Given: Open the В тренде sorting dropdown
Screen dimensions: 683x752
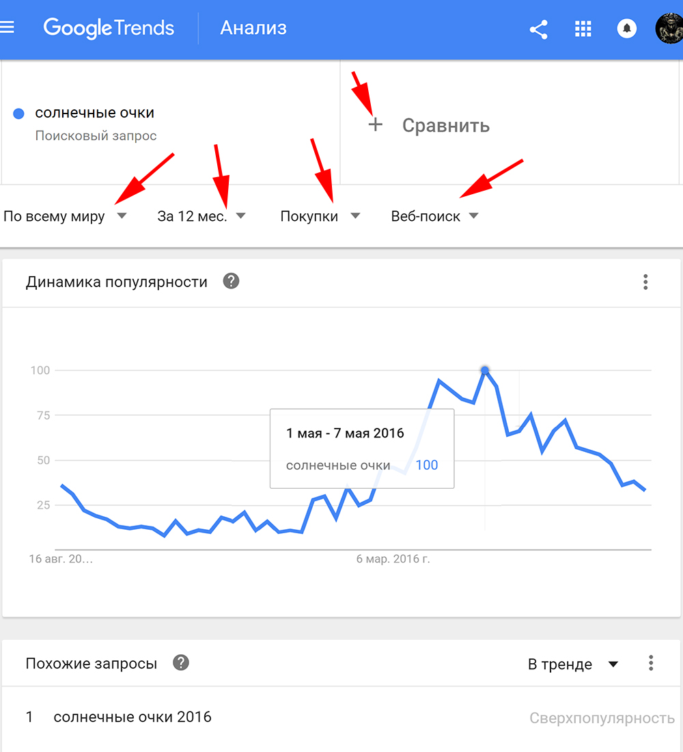Looking at the screenshot, I should coord(574,663).
